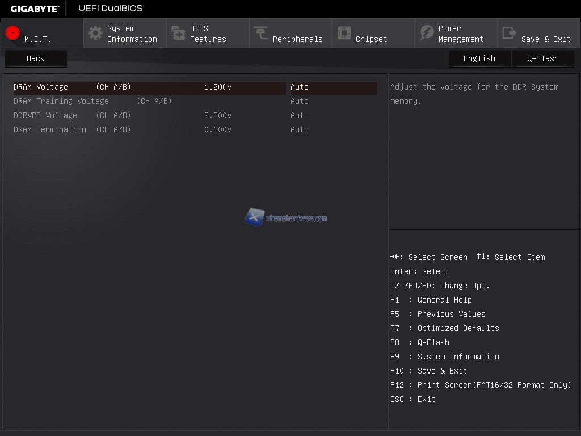Click the Save & Exit arrow icon
The height and width of the screenshot is (436, 581).
[510, 33]
